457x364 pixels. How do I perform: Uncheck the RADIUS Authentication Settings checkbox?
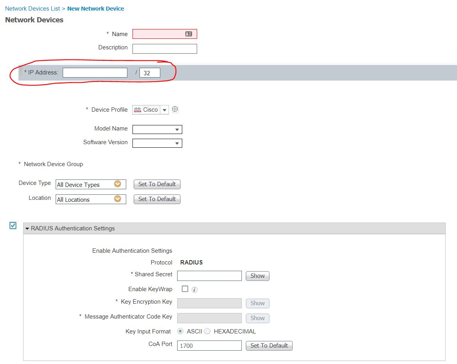[x=12, y=225]
